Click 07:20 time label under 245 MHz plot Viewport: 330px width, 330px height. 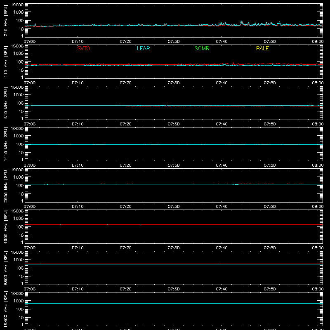pos(126,42)
